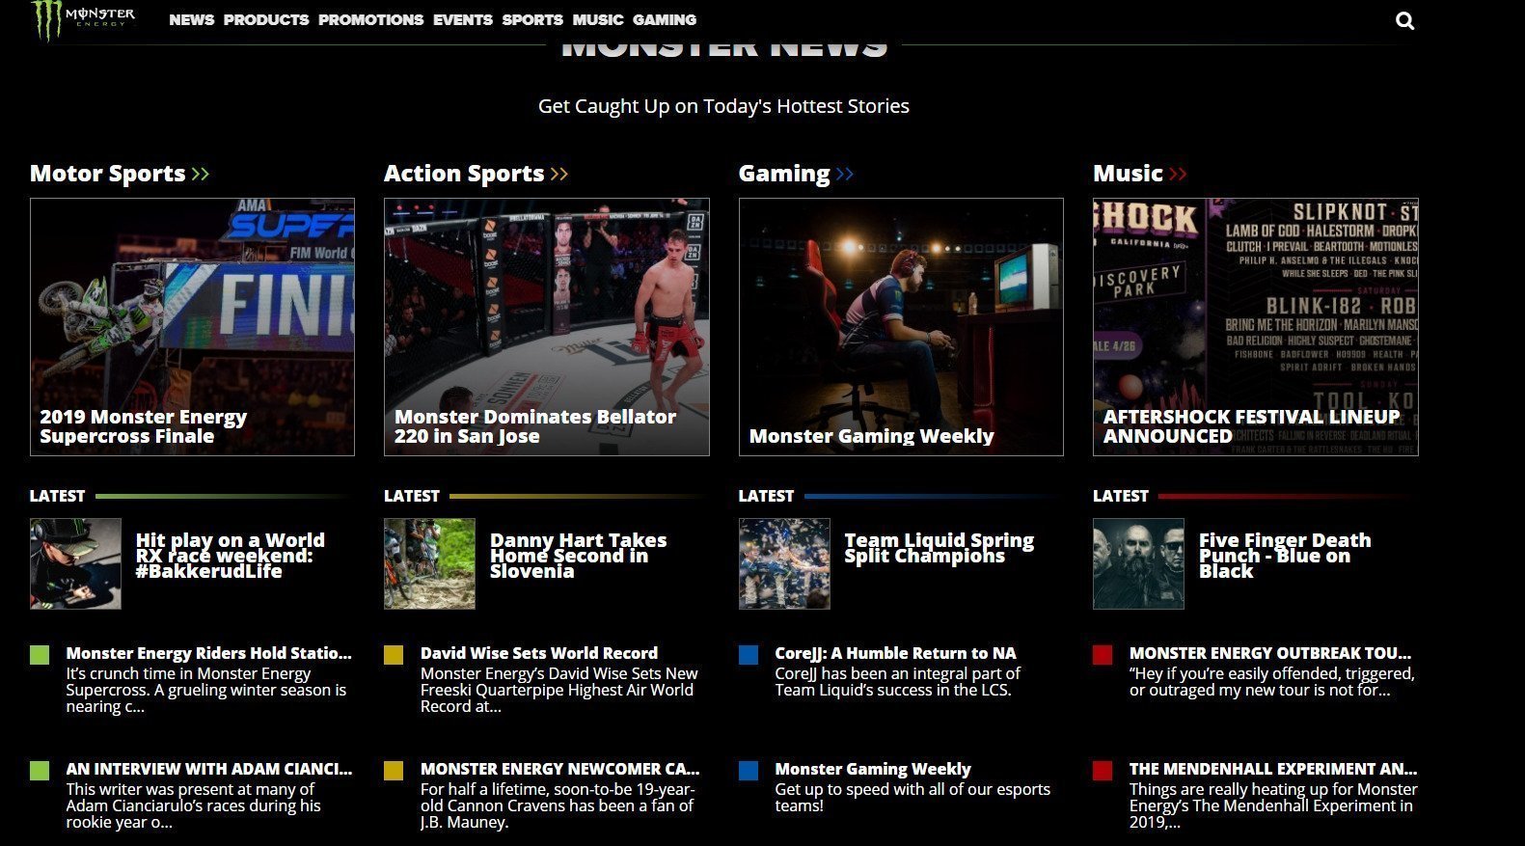Open the Gaming section heading
Screen dimensions: 1525x846
pyautogui.click(x=784, y=174)
